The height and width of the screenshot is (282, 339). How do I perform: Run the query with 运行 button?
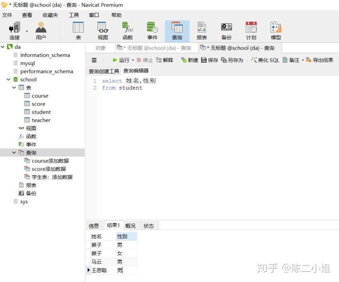click(121, 60)
